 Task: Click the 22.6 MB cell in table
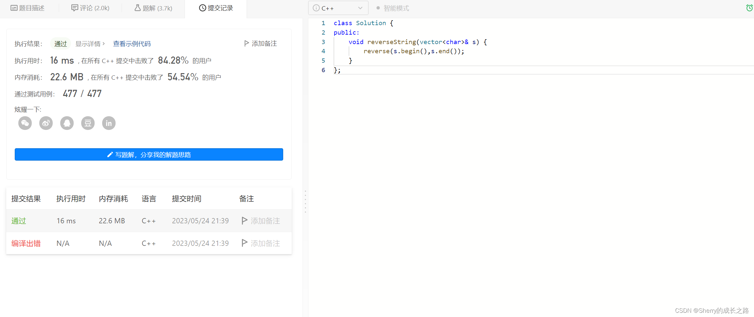pos(112,221)
